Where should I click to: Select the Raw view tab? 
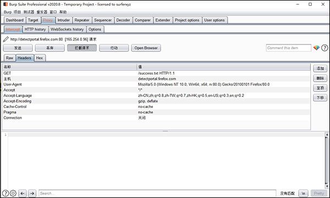tap(9, 58)
